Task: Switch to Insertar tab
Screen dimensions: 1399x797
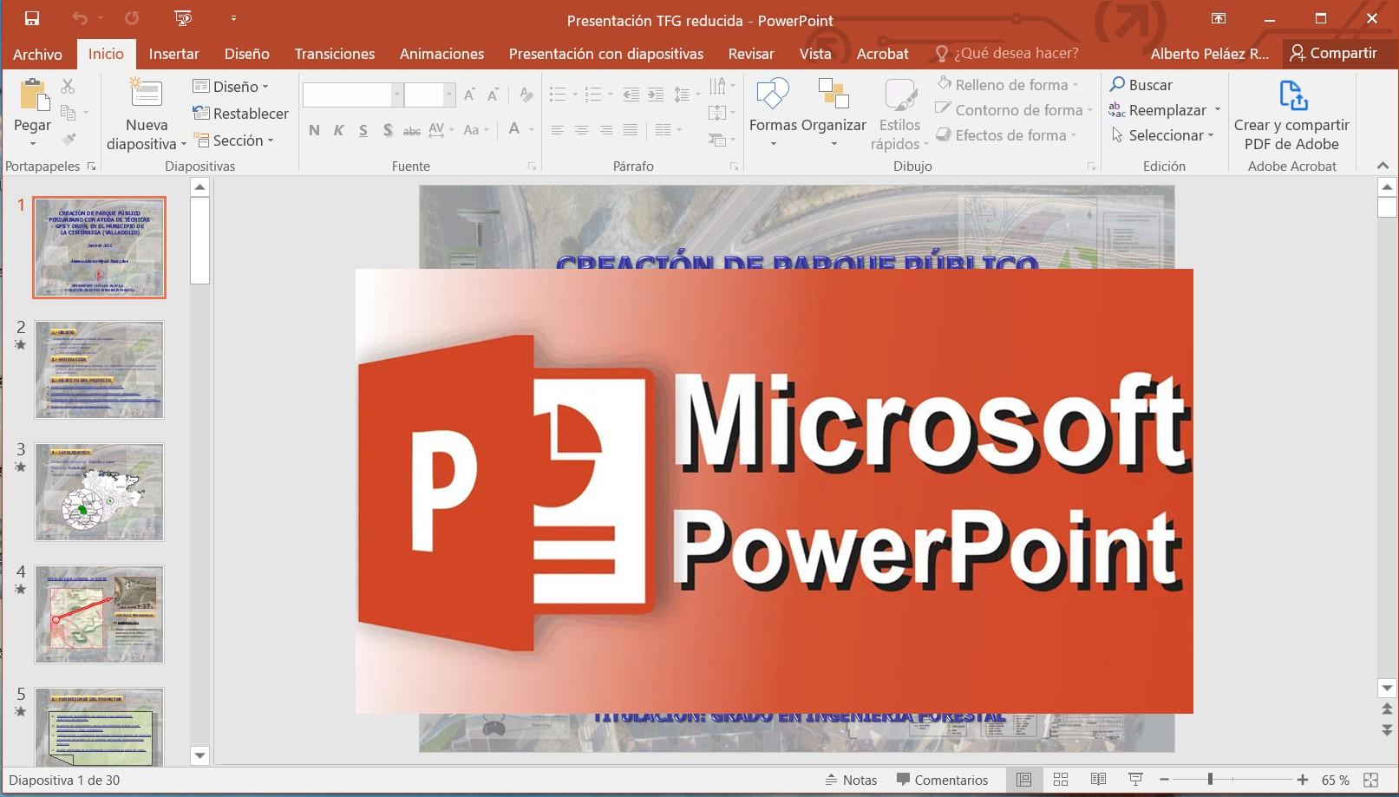Action: coord(173,54)
